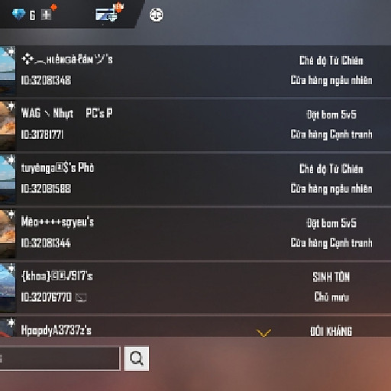Select HpopdyA3737z's room row

coord(195,327)
